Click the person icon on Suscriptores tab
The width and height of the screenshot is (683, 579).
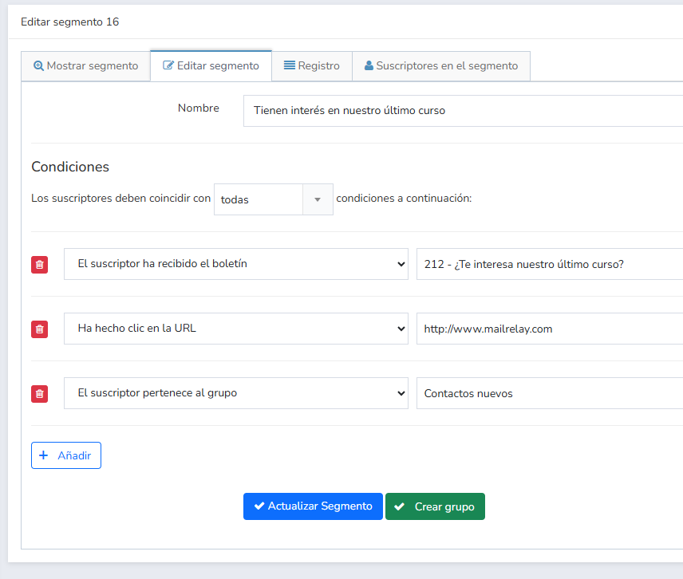tap(369, 65)
